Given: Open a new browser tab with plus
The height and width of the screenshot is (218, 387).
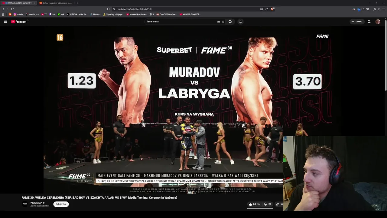Looking at the screenshot, I should click(77, 3).
